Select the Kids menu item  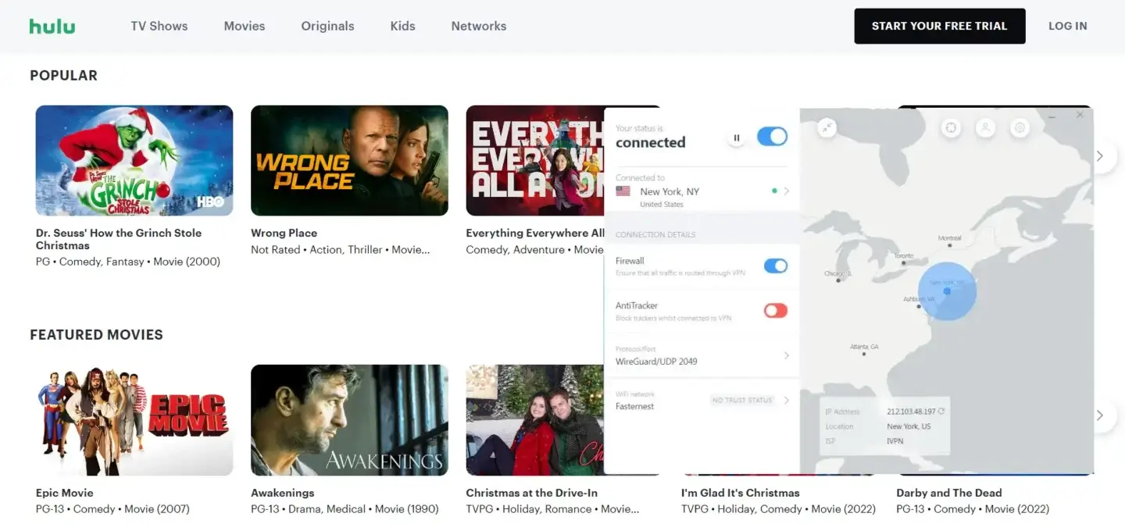pos(402,25)
